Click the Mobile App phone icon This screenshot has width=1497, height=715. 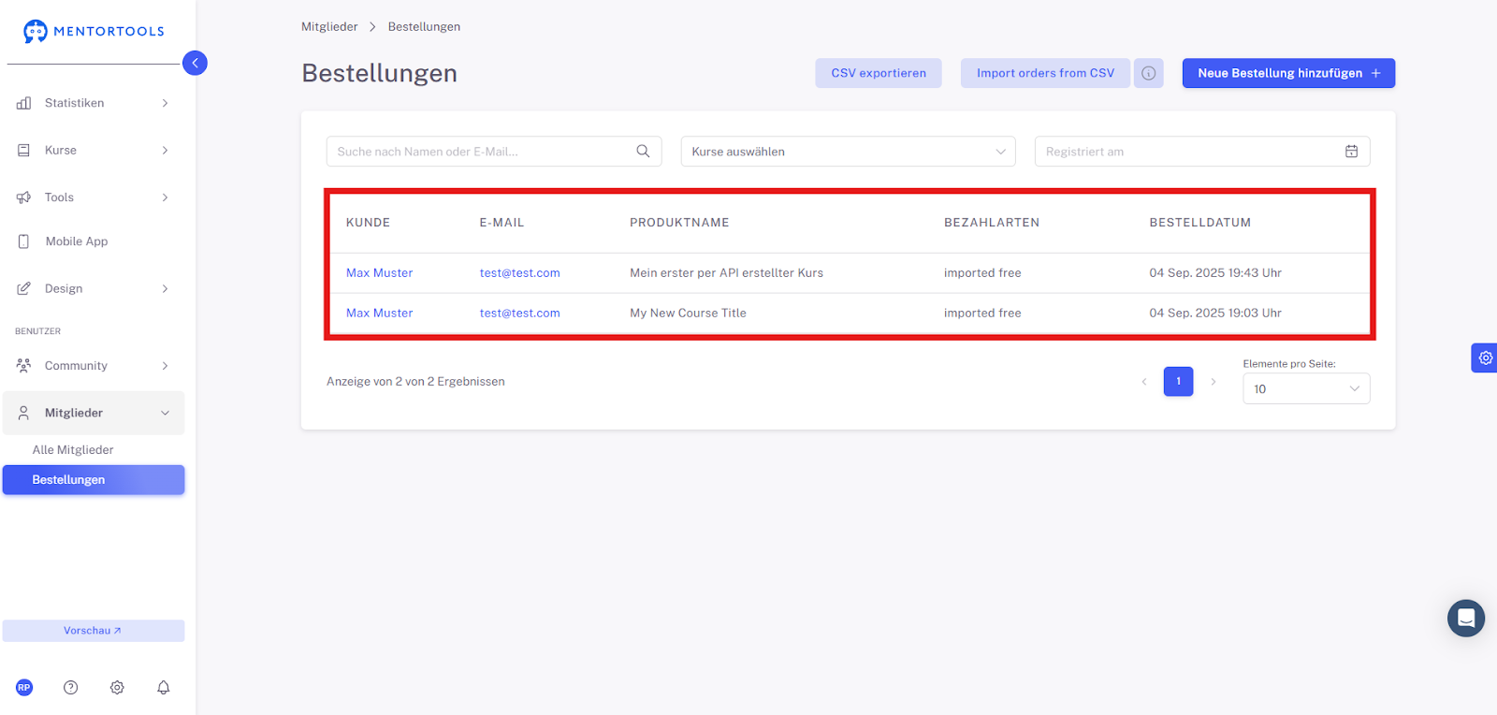(24, 241)
